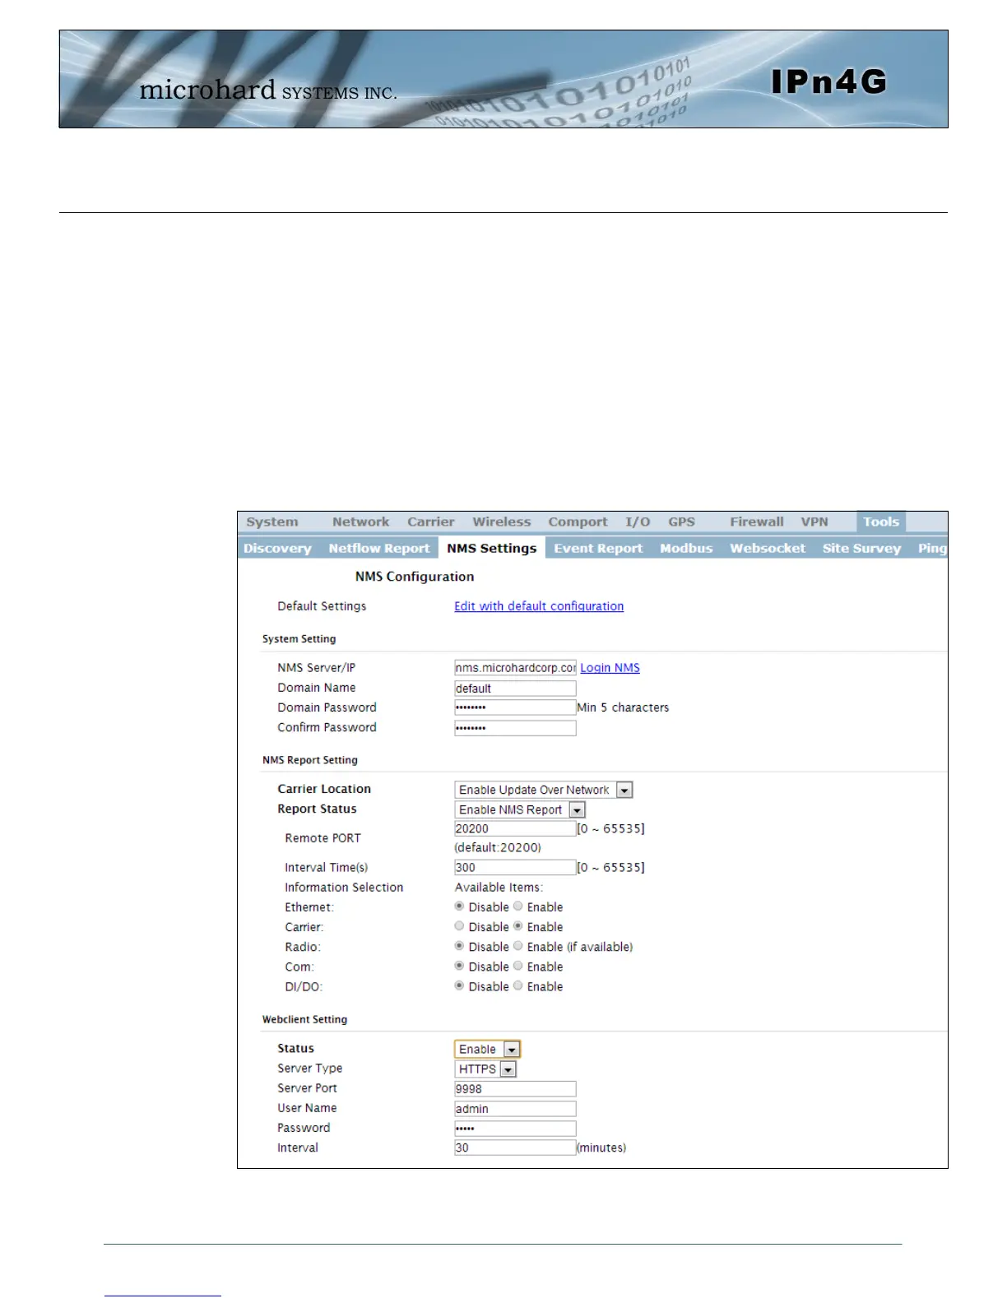The width and height of the screenshot is (1007, 1303).
Task: Switch to the Modbus tab
Action: pos(686,548)
